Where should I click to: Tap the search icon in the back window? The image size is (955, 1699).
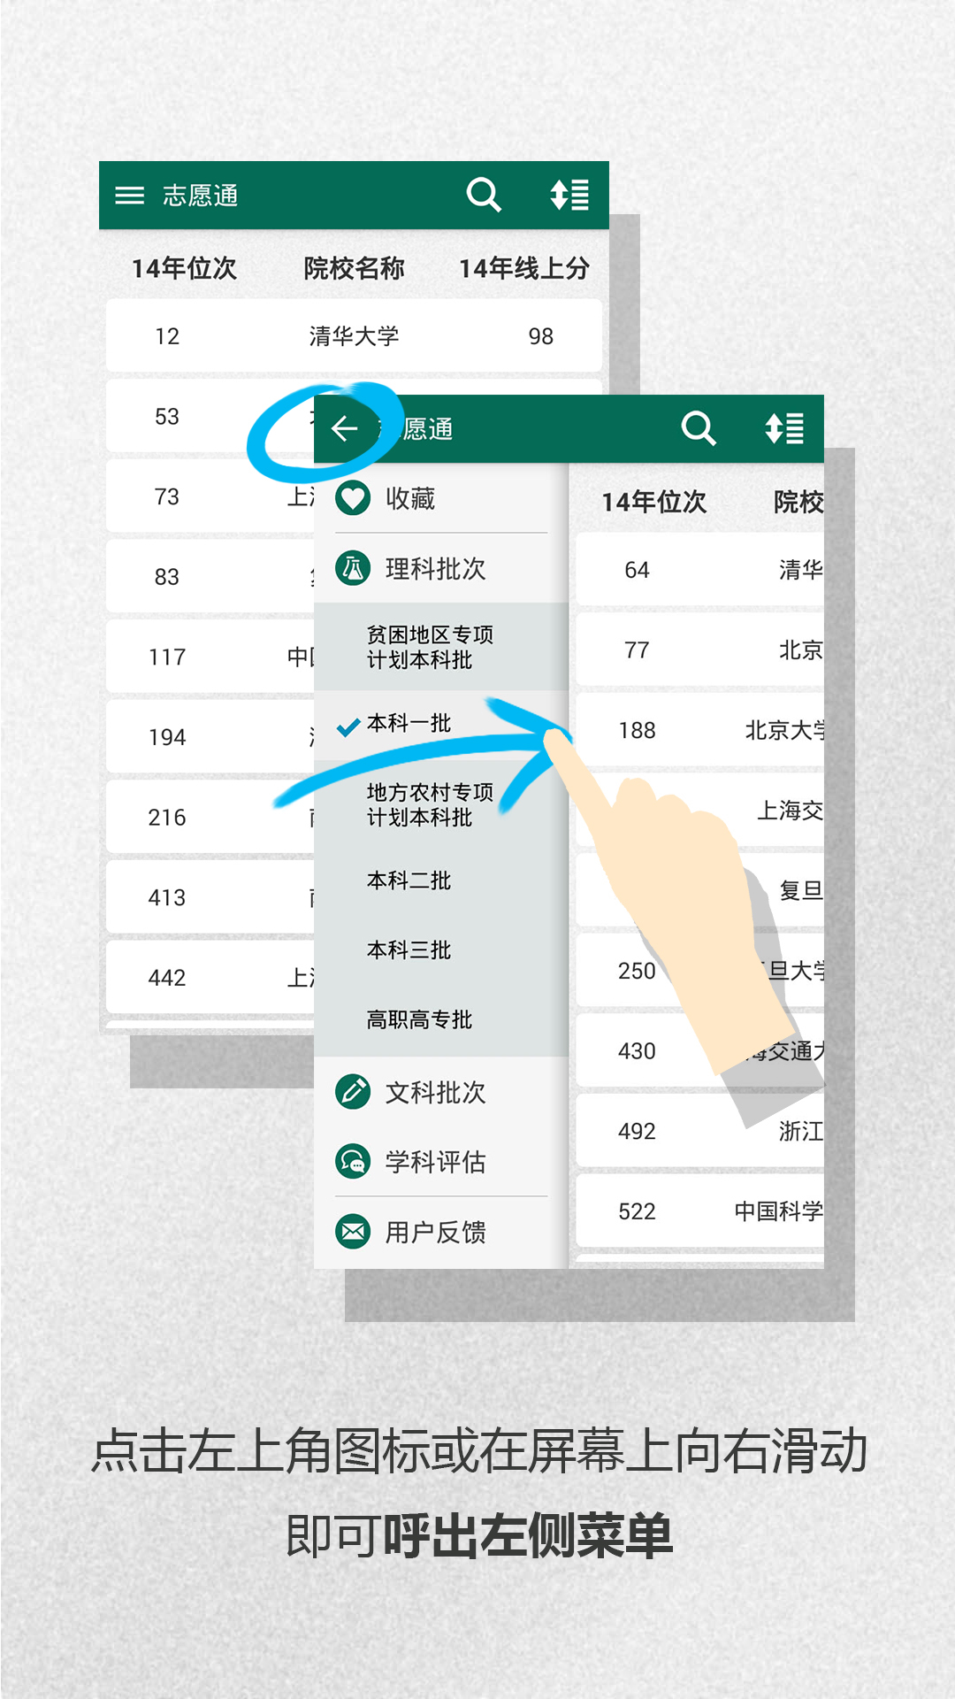tap(484, 196)
